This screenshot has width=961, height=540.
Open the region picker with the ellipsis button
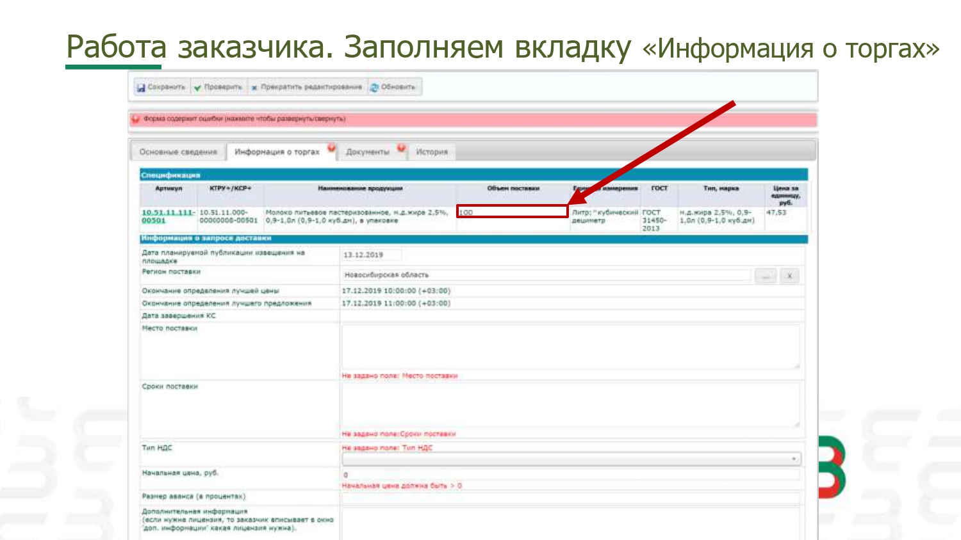[x=765, y=276]
